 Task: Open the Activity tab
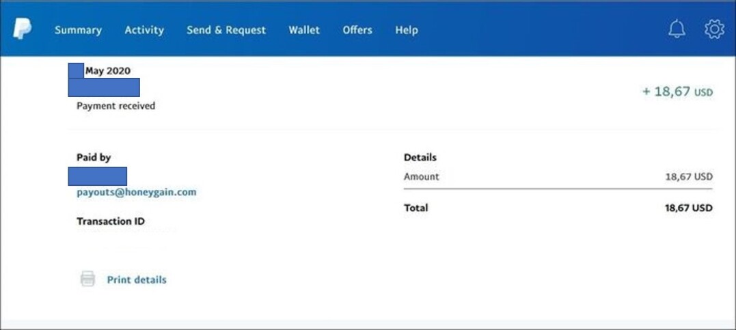point(144,30)
